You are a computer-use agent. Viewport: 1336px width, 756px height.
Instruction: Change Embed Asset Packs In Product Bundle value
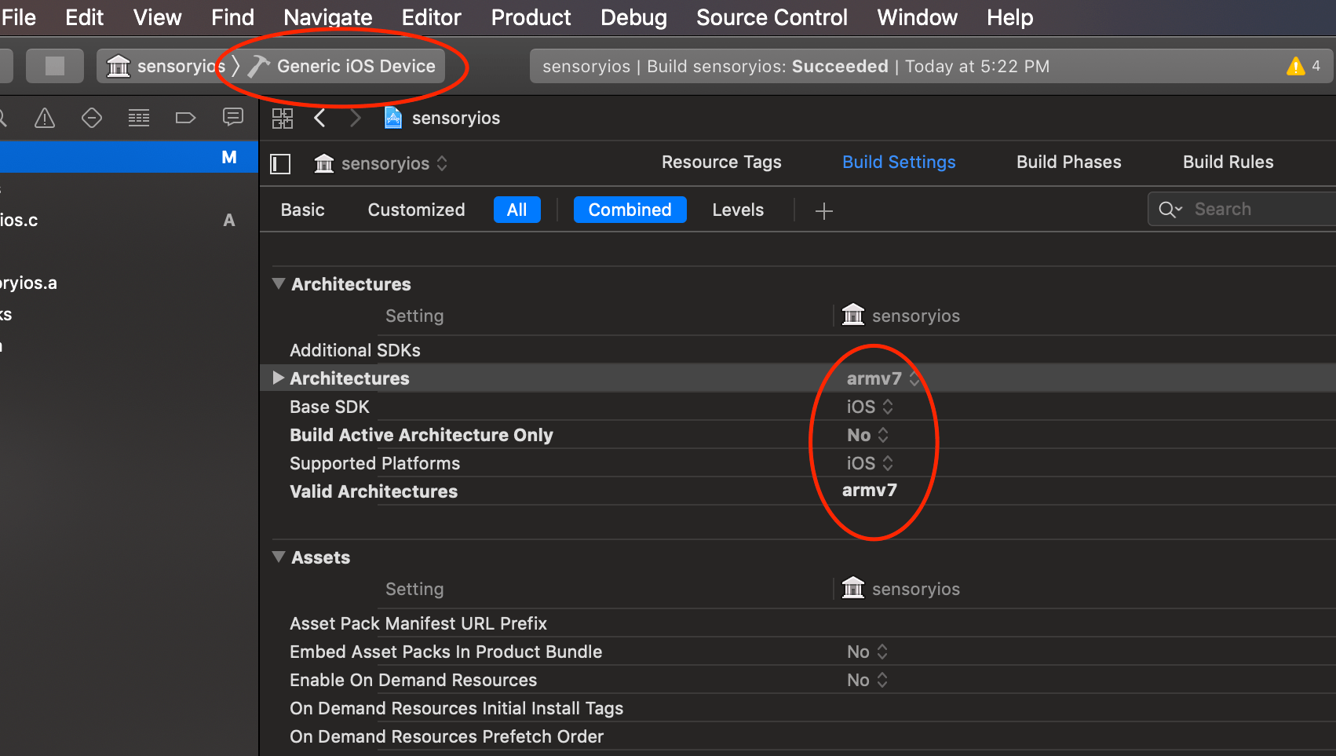tap(867, 652)
